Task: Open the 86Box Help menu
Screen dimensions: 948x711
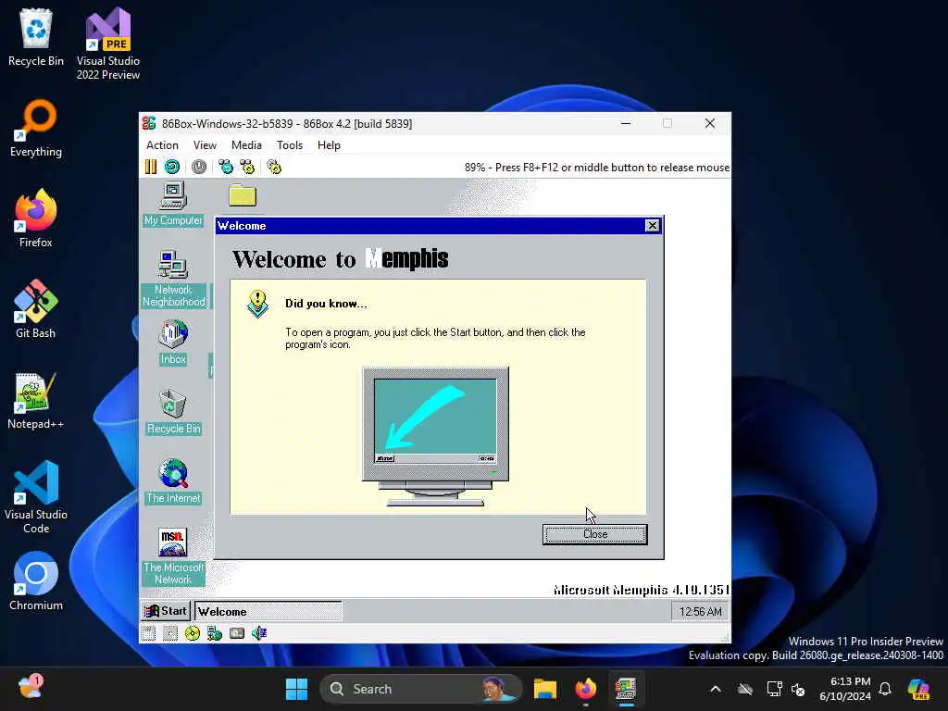Action: [329, 145]
